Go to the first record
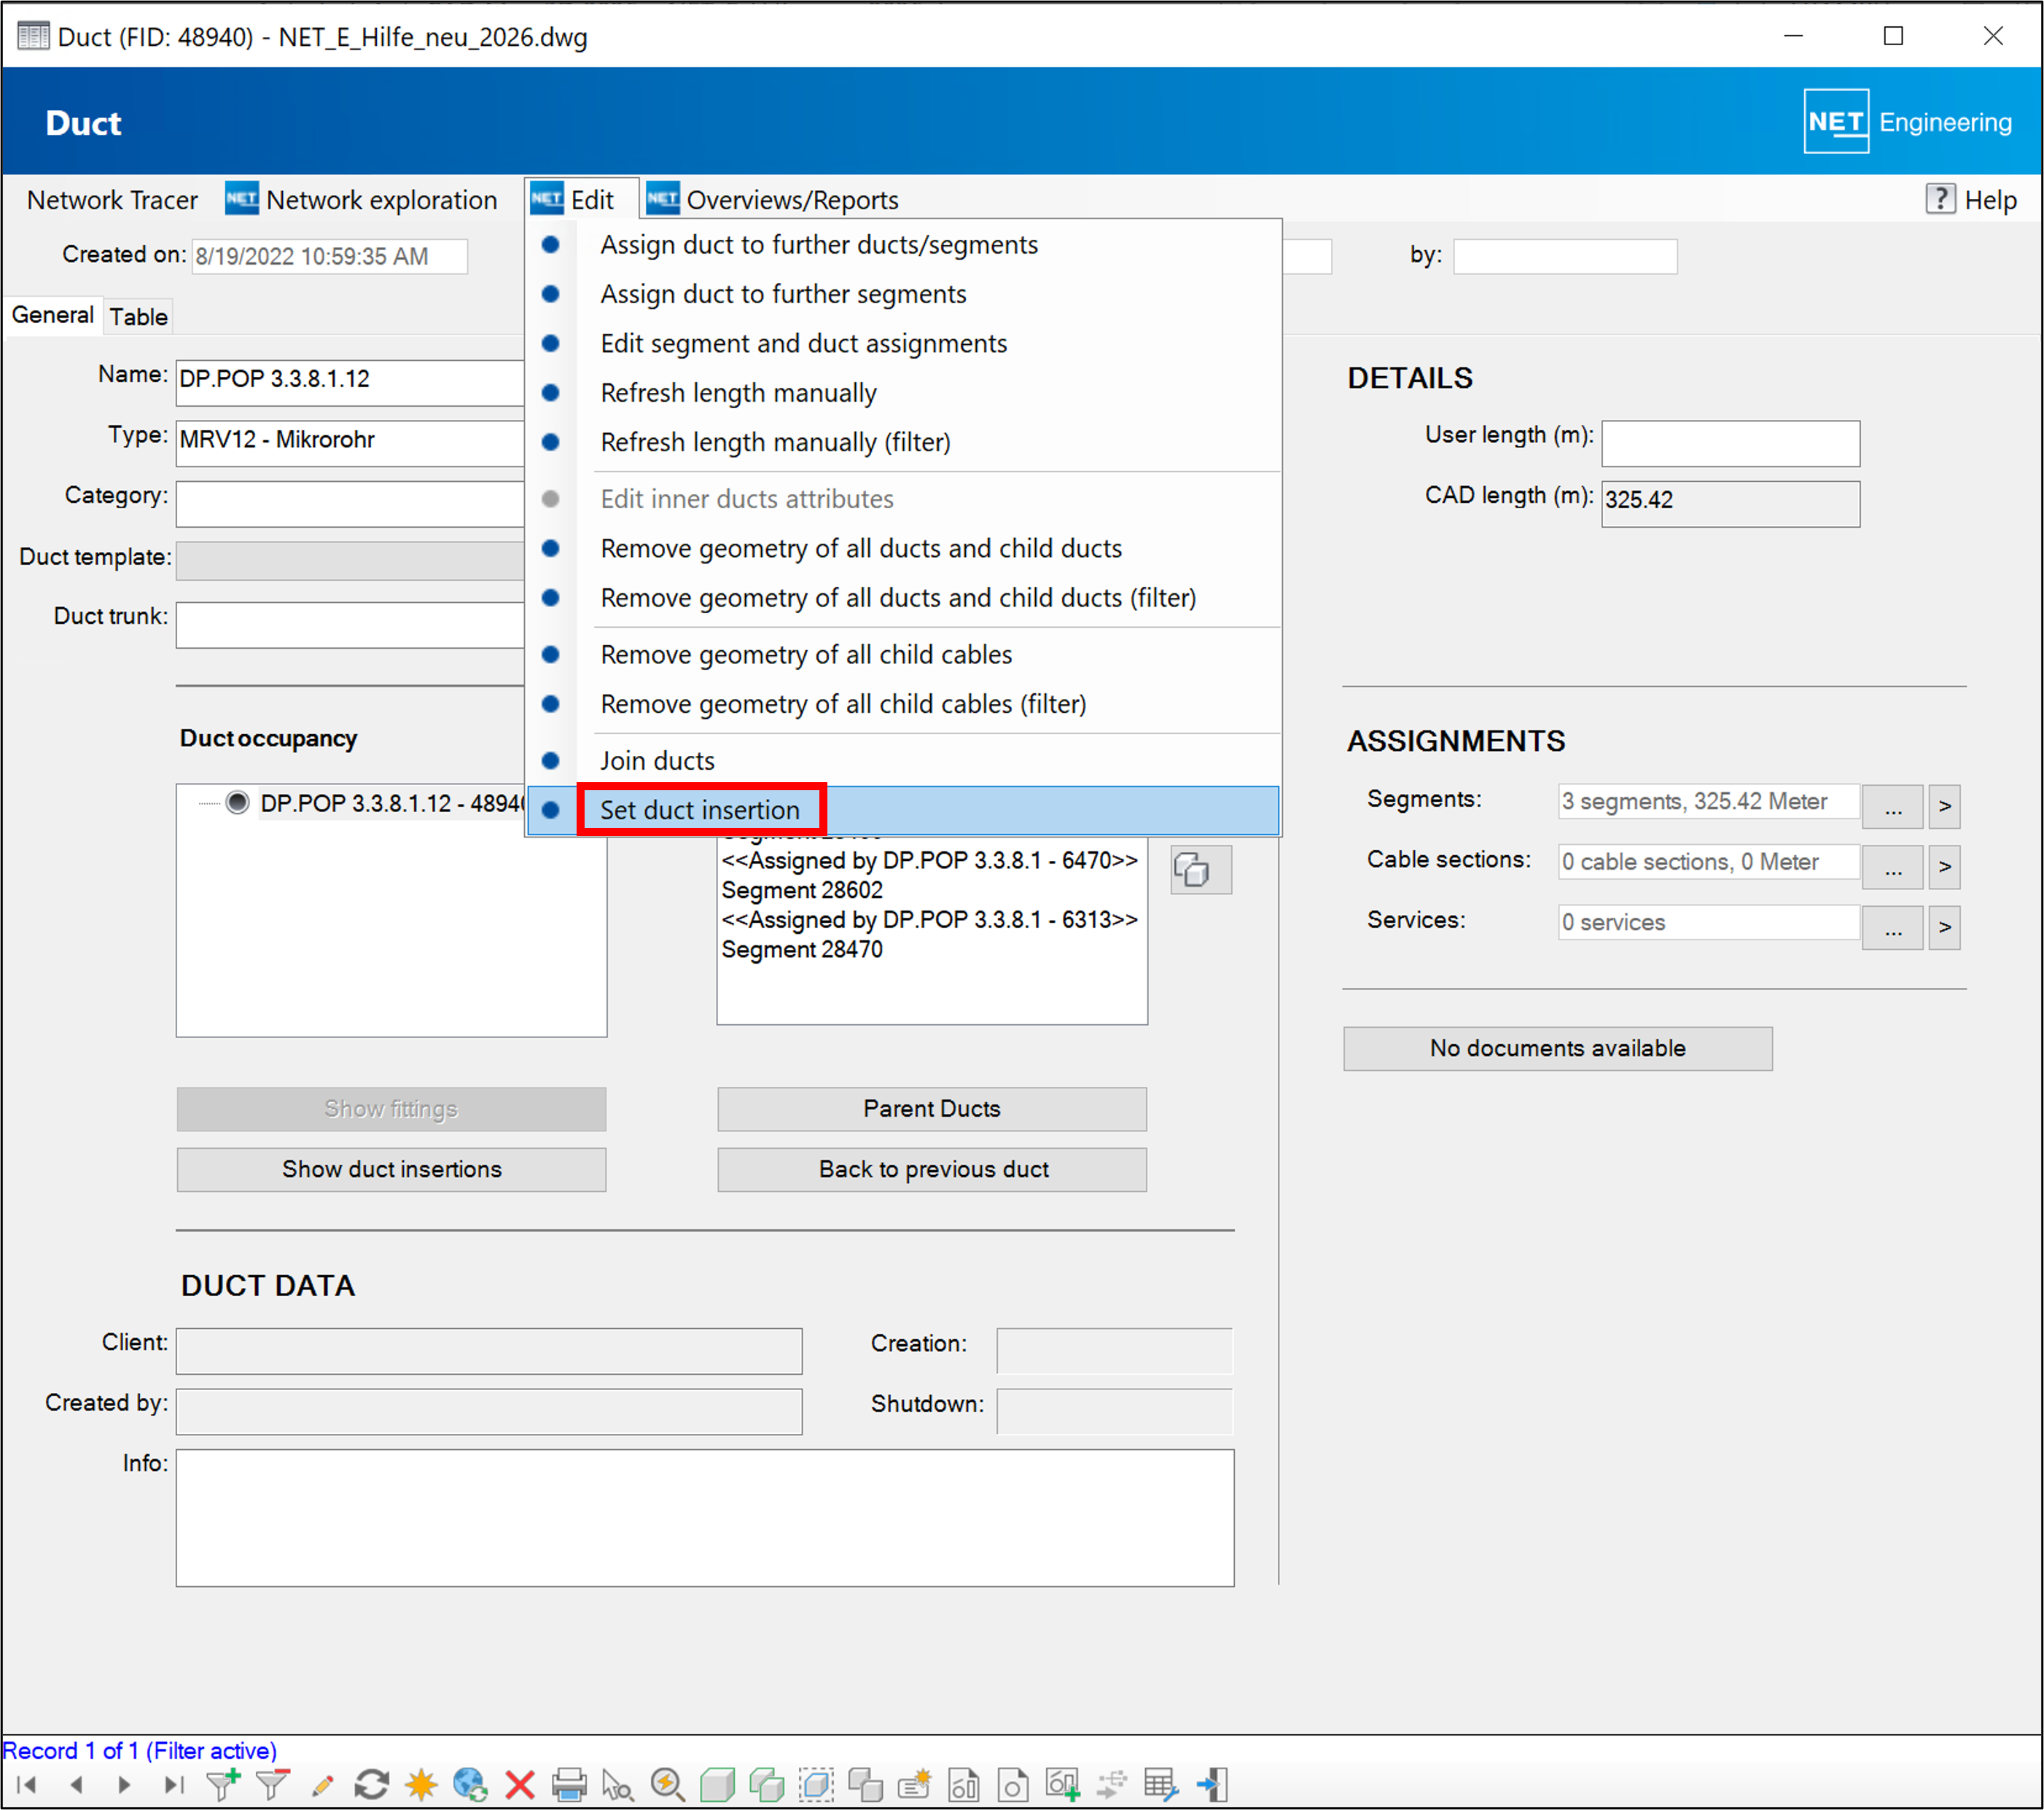The image size is (2044, 1810). [27, 1785]
